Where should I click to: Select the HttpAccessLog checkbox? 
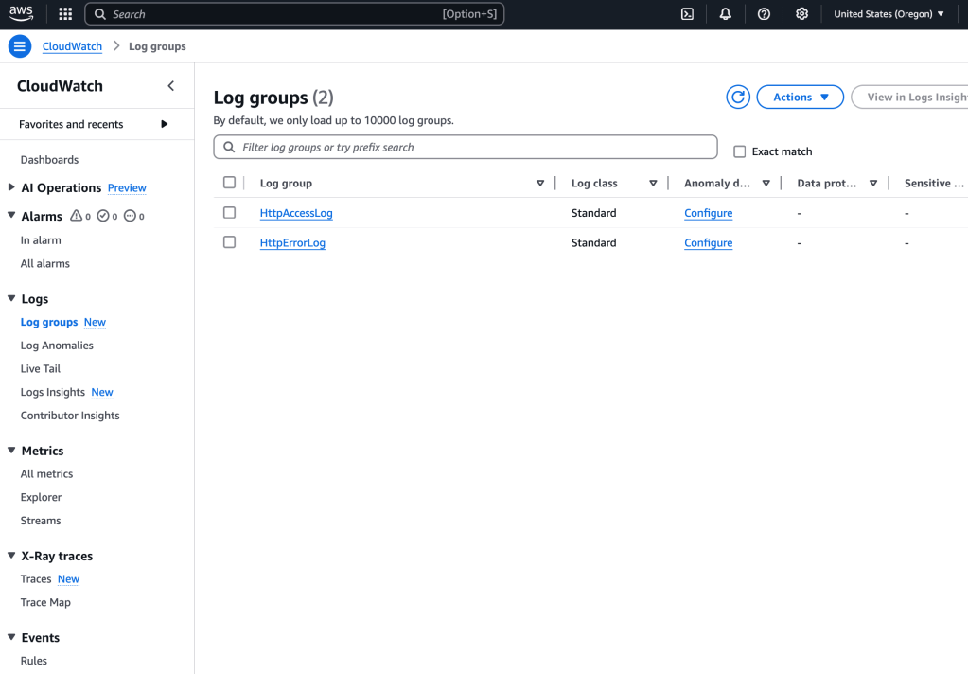[x=229, y=213]
